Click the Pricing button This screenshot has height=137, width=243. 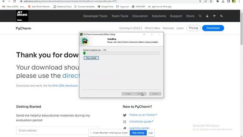[x=193, y=28]
